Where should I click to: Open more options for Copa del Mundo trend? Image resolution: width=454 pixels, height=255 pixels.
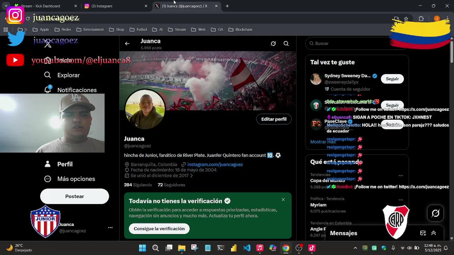click(x=401, y=176)
